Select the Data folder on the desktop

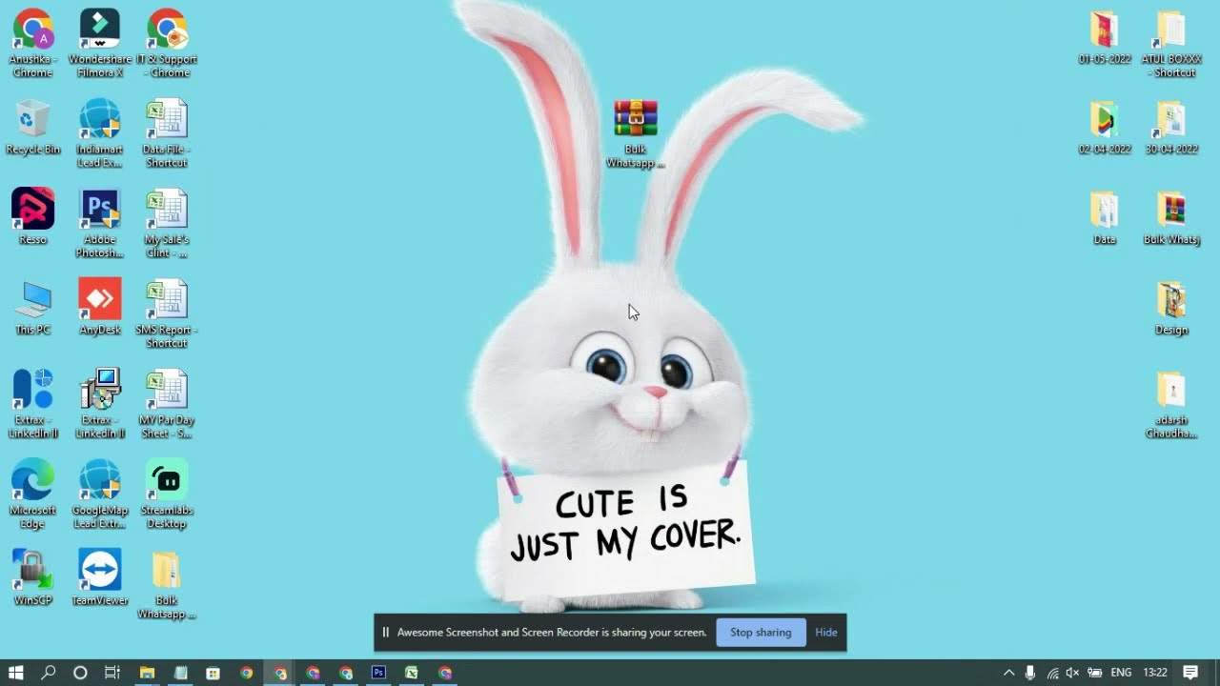pos(1105,218)
